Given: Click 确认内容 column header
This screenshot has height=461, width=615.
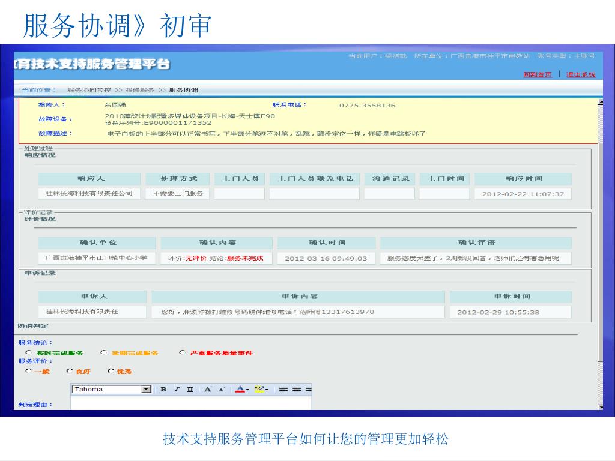Looking at the screenshot, I should 217,243.
